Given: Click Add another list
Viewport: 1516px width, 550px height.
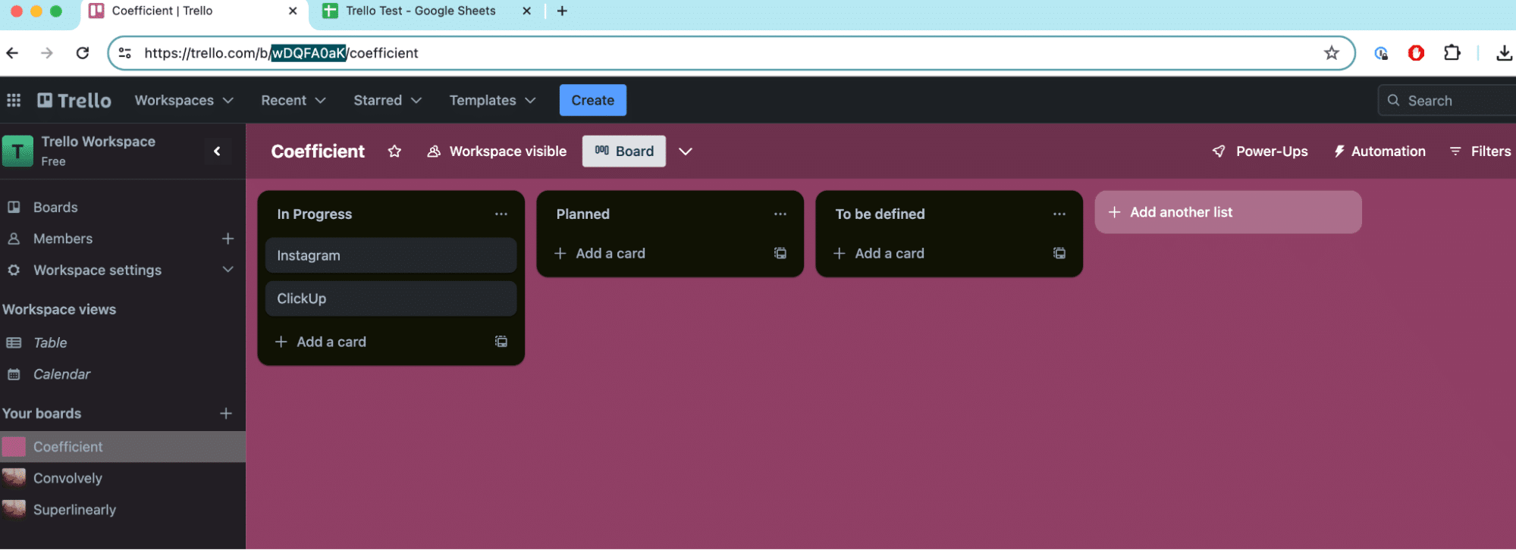Looking at the screenshot, I should (x=1227, y=213).
